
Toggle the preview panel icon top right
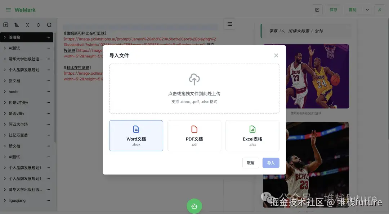click(x=317, y=10)
